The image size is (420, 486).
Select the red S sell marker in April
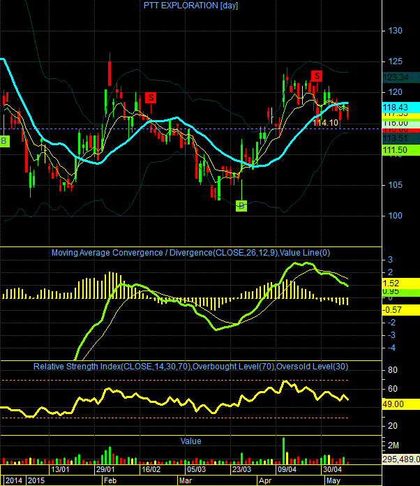pyautogui.click(x=317, y=76)
